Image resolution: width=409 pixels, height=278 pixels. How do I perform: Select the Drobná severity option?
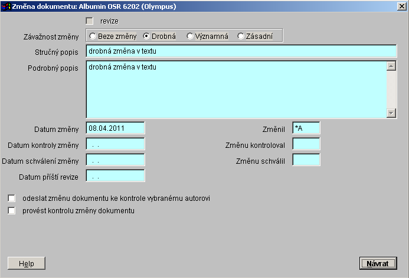tap(146, 37)
